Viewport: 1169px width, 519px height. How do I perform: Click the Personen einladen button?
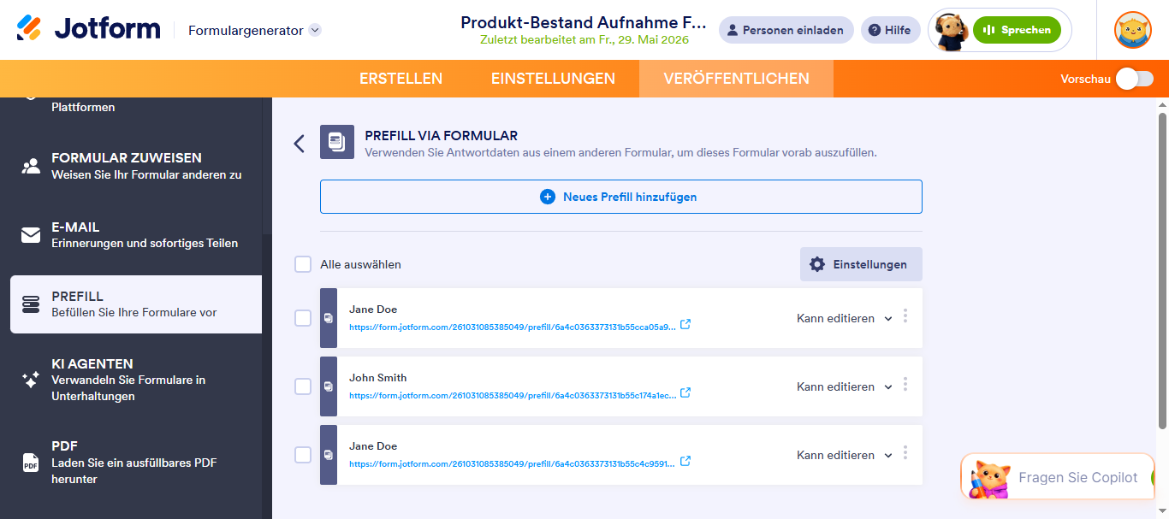pos(786,30)
